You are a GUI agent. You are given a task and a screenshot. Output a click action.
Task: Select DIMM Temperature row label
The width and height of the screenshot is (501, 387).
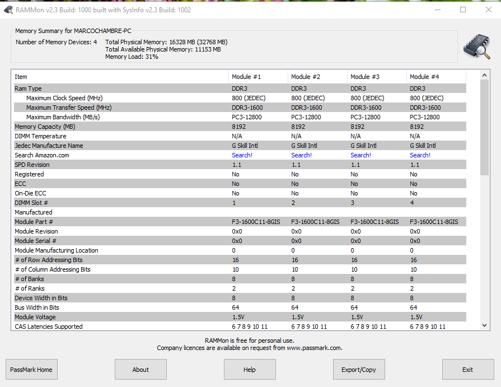point(40,136)
